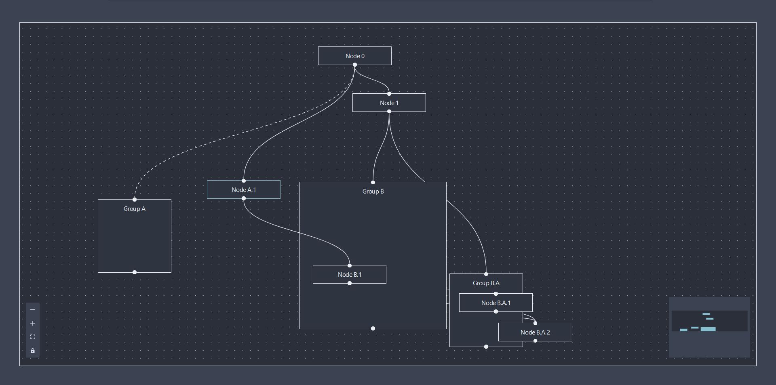Select the Node B.A.2 box

[535, 332]
